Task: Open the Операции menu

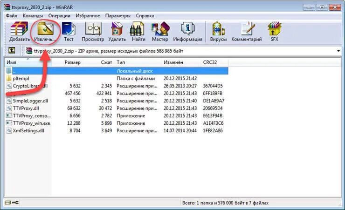Action: [59, 16]
